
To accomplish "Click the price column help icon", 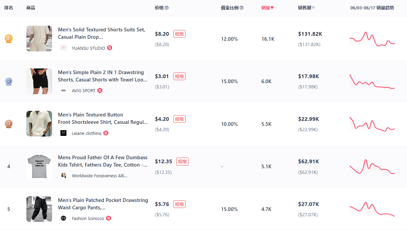I will pyautogui.click(x=167, y=8).
